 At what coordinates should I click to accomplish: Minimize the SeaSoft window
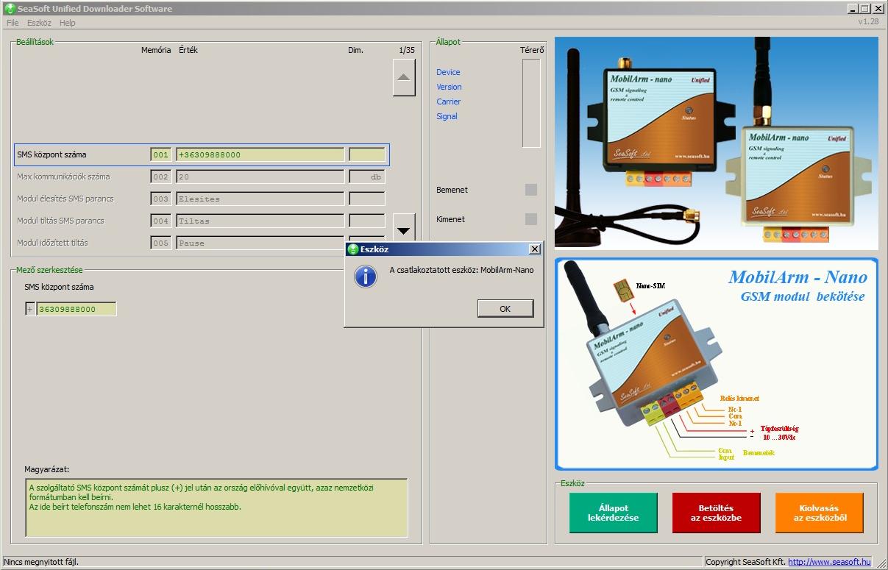852,9
